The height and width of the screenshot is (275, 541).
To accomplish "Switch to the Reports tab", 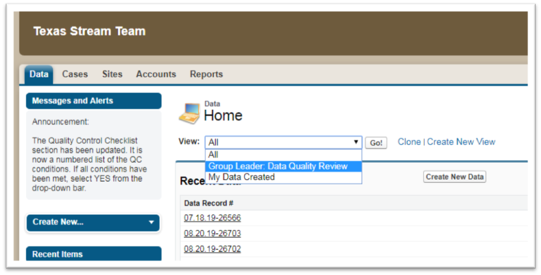I will (x=206, y=74).
